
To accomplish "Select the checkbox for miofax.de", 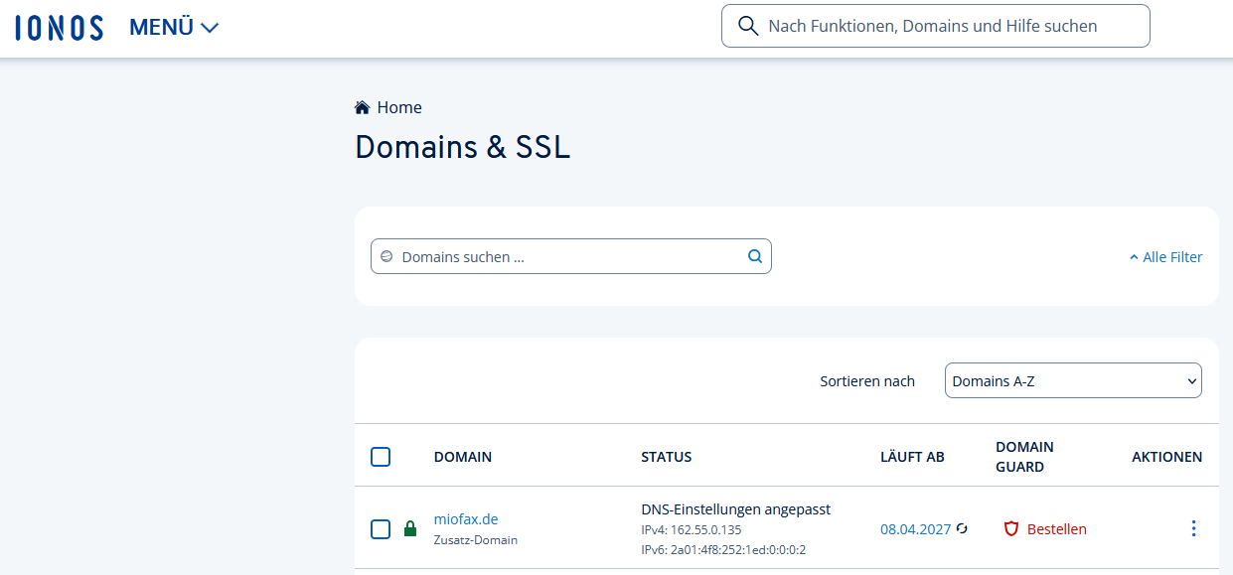I will (381, 529).
